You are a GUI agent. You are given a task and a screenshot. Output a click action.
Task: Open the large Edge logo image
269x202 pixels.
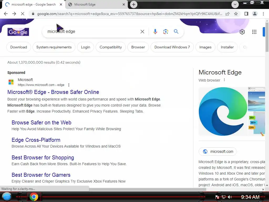[223, 112]
